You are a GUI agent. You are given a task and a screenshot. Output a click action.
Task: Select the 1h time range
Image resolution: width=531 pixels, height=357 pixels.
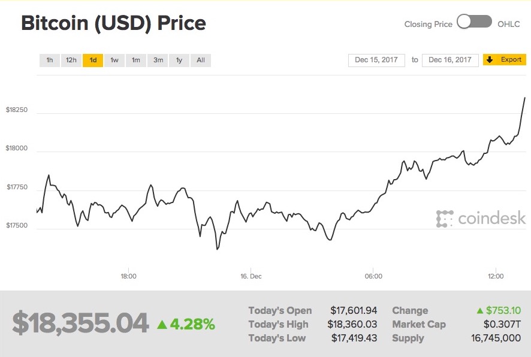(50, 60)
